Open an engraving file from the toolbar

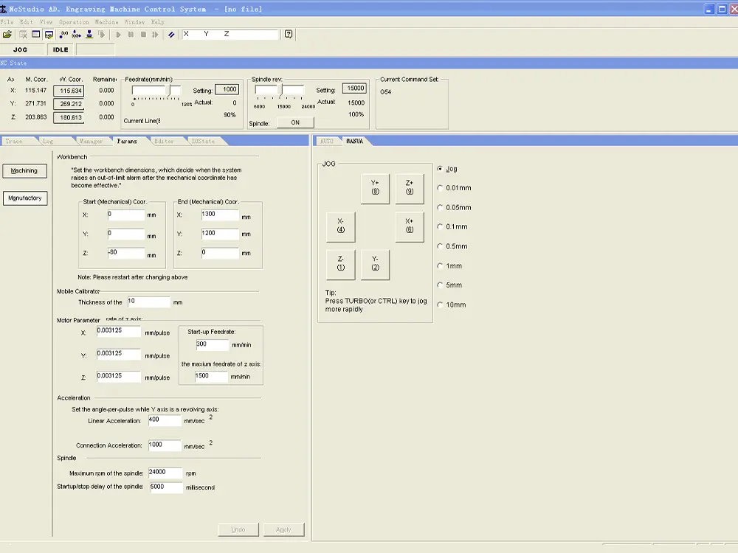pyautogui.click(x=7, y=34)
